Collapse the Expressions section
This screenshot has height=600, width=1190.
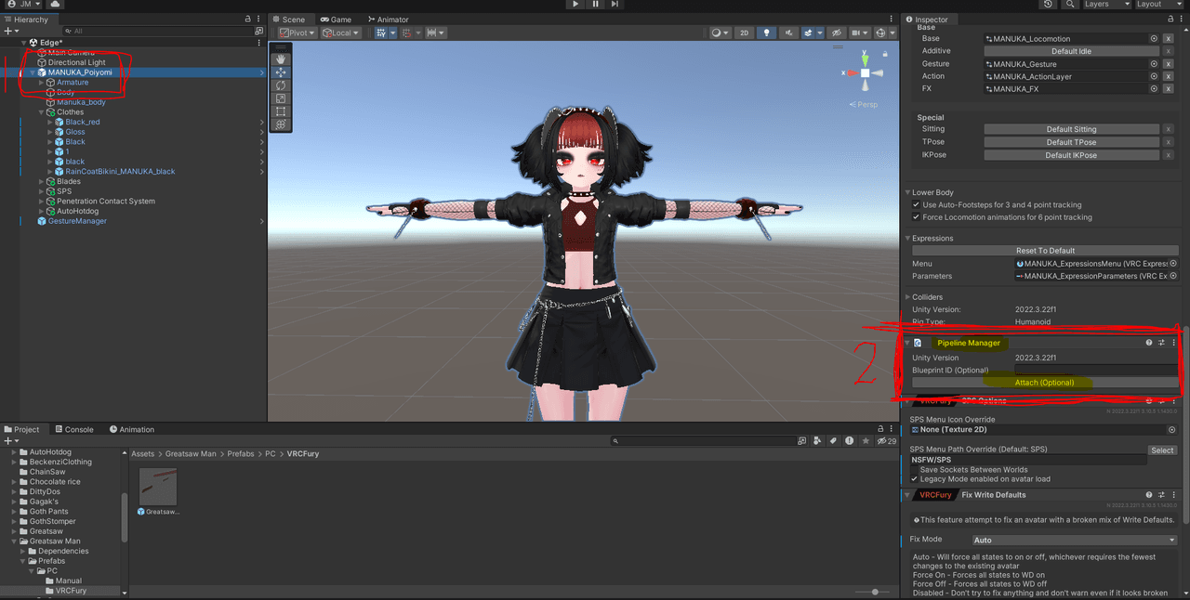[907, 239]
